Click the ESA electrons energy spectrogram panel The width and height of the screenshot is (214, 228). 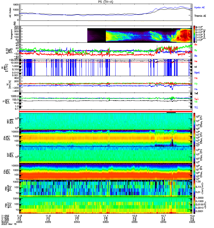coord(106,172)
